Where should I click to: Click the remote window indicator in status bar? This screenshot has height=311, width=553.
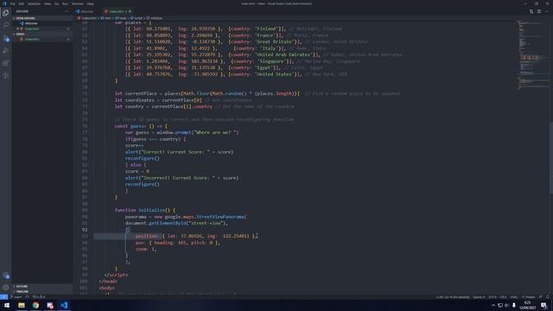(3, 297)
